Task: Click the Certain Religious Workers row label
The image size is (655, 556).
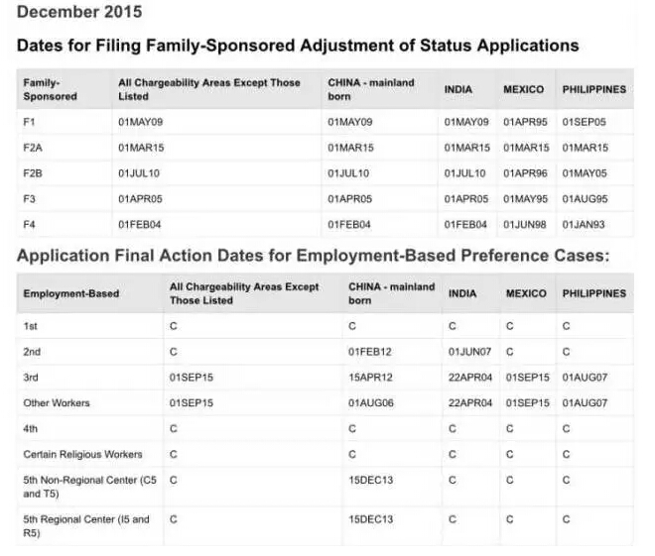Action: click(x=82, y=455)
